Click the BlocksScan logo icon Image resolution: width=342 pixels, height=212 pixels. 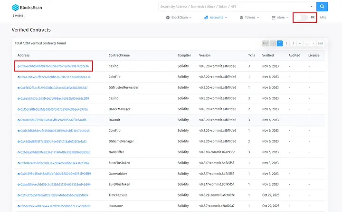16,8
